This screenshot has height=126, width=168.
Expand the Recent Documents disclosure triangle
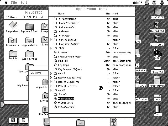(51, 82)
